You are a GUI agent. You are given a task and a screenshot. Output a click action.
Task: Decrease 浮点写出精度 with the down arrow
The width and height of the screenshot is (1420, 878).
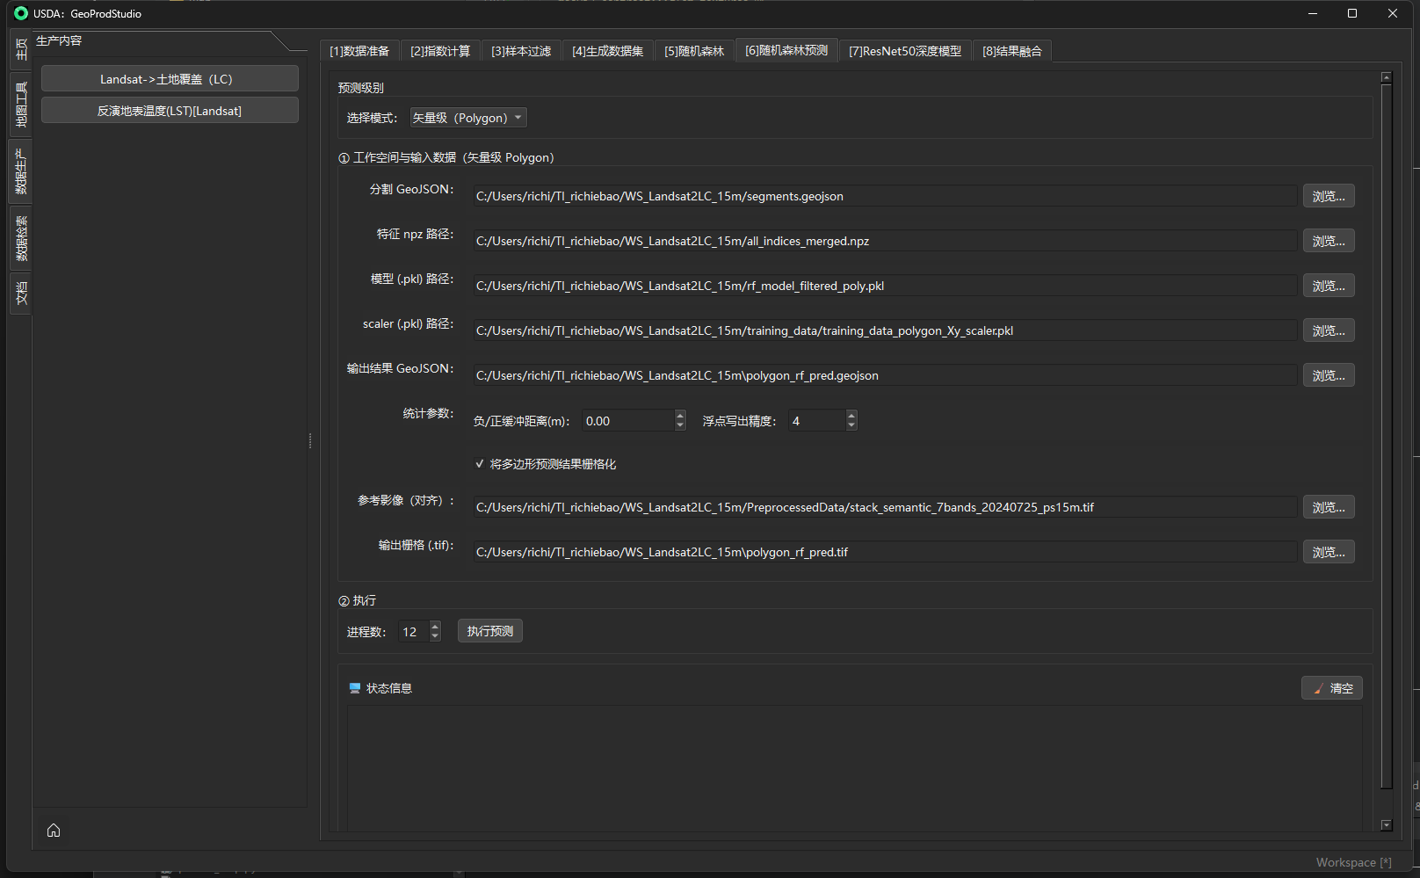point(851,426)
